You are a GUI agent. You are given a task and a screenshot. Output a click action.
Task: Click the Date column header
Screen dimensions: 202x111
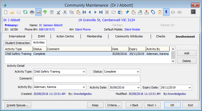(120, 49)
